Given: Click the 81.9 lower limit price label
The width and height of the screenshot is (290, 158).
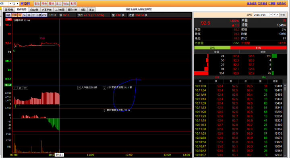Looking at the screenshot, I should 8,85.
